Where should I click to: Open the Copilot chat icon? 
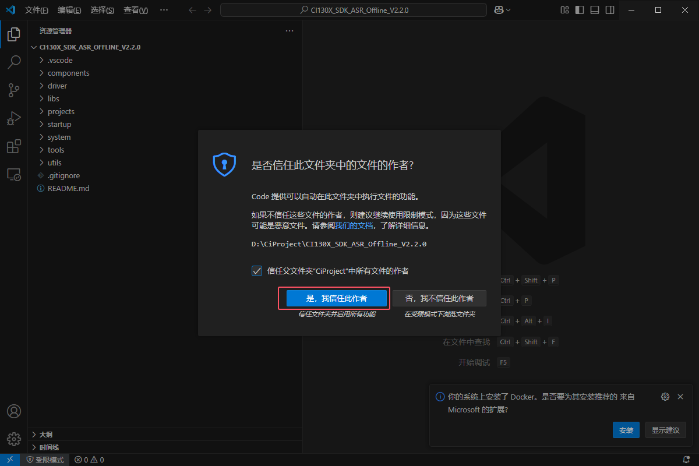[x=499, y=10]
